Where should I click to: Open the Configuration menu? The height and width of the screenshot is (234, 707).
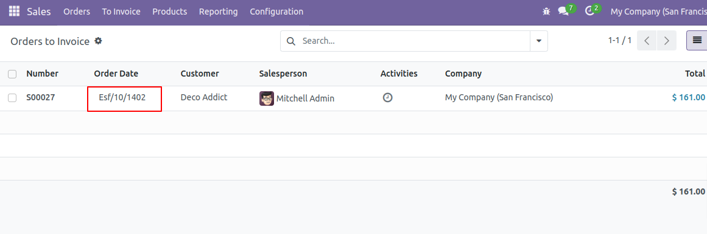[276, 12]
